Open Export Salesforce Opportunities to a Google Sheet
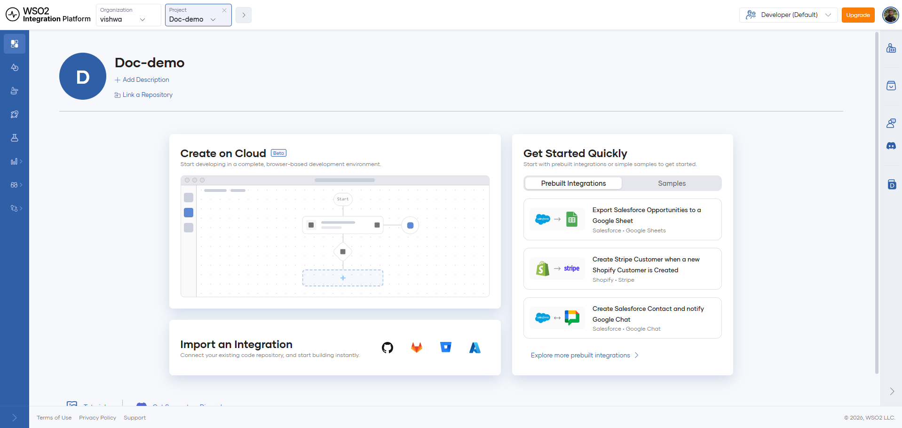This screenshot has height=428, width=902. pyautogui.click(x=623, y=220)
